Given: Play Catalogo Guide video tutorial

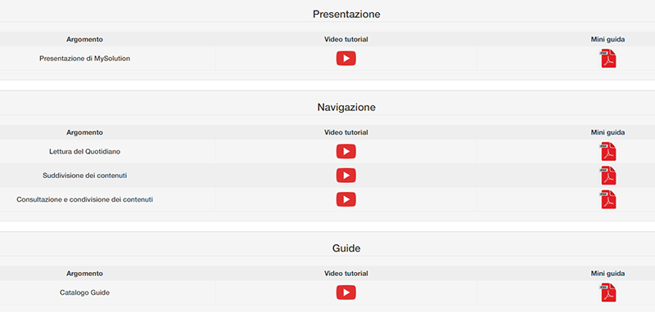Looking at the screenshot, I should tap(346, 292).
